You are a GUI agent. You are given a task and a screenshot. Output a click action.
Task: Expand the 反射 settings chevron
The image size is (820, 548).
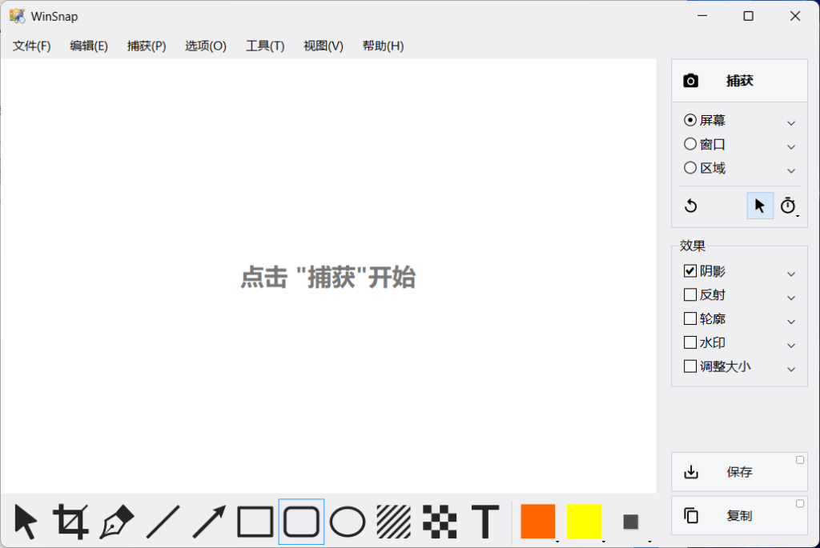tap(790, 298)
